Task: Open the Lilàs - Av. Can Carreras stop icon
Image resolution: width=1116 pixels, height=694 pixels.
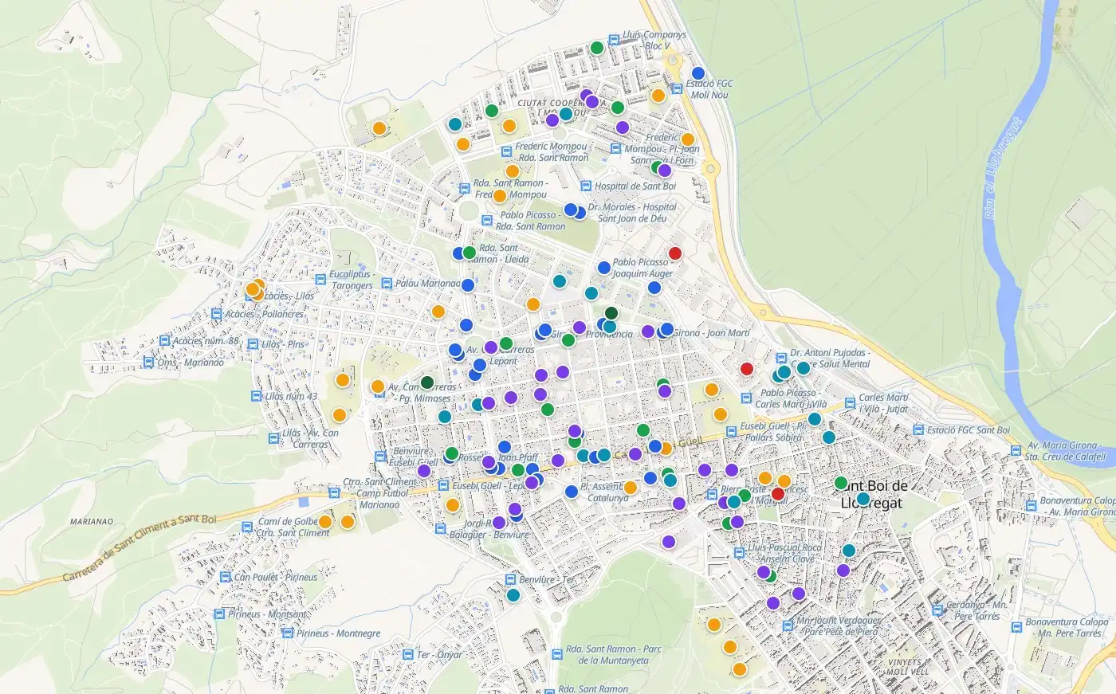Action: pyautogui.click(x=274, y=439)
